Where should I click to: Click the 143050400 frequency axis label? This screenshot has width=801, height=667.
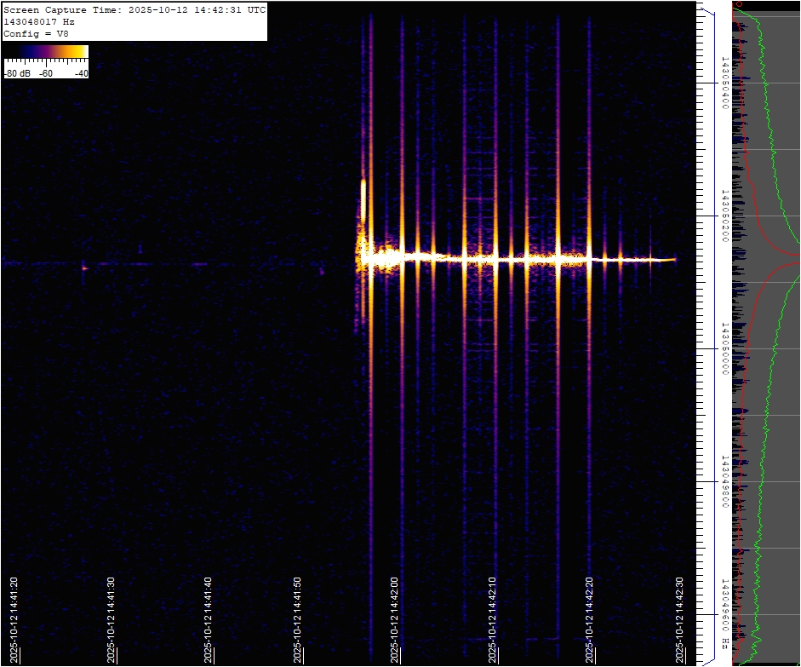click(724, 83)
